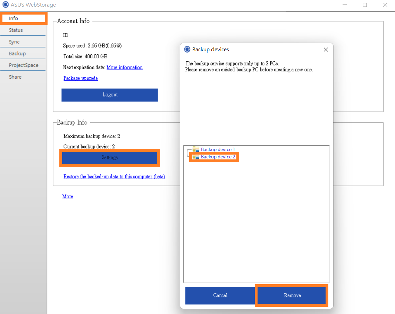Screen dimensions: 395x314
Task: Click the Backup device 2 folder icon
Action: 196,157
